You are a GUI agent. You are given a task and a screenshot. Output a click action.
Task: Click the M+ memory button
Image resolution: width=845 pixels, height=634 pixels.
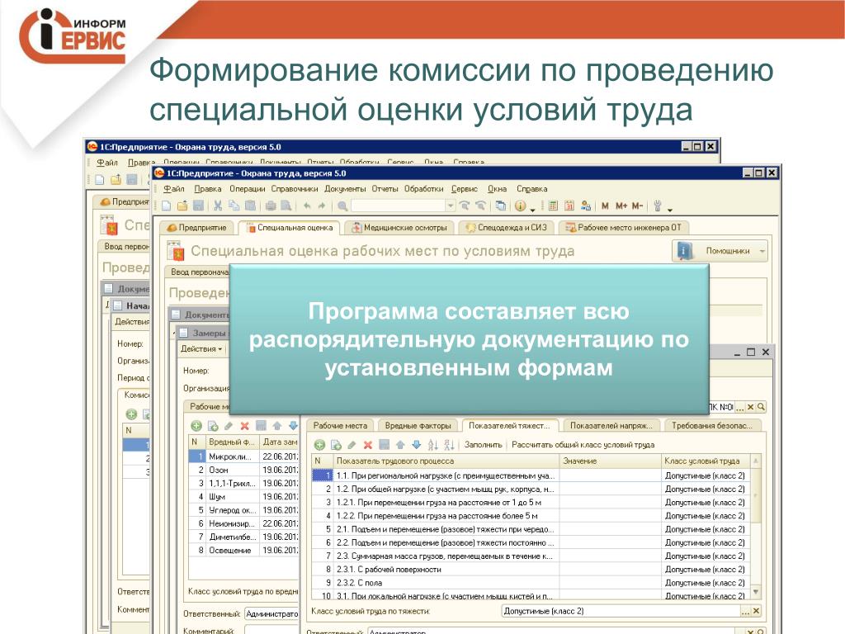pyautogui.click(x=621, y=206)
